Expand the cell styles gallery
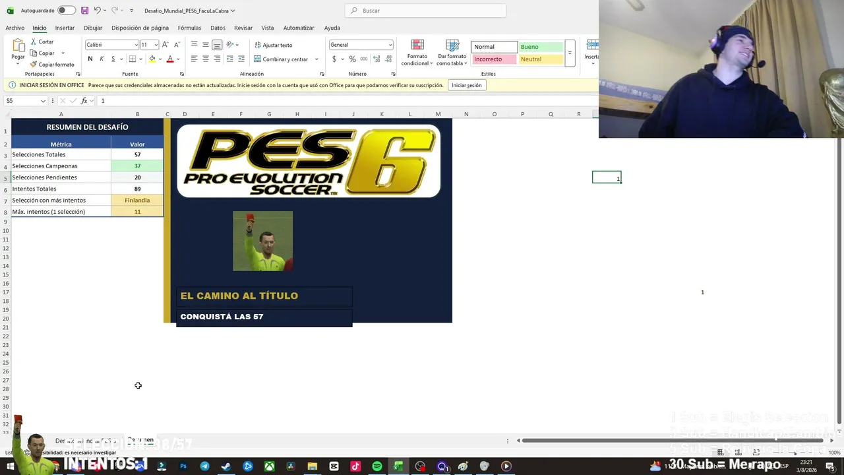Image resolution: width=844 pixels, height=475 pixels. pos(570,53)
